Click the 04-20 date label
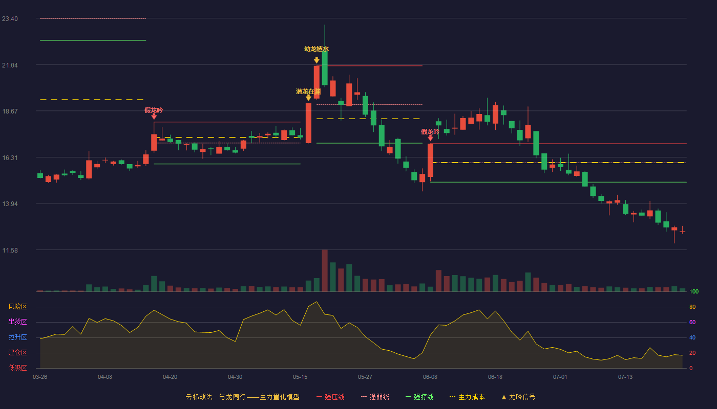The width and height of the screenshot is (717, 409). 170,377
